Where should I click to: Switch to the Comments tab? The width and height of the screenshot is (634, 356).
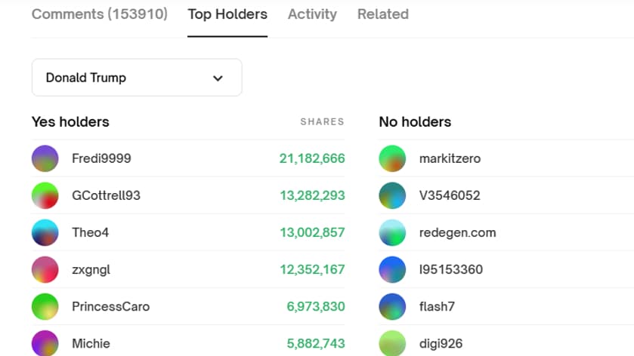tap(100, 14)
